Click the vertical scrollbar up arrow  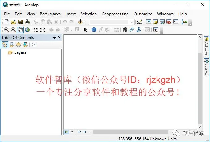coord(199,37)
